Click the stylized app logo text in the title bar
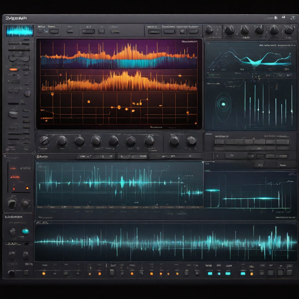 pos(16,18)
